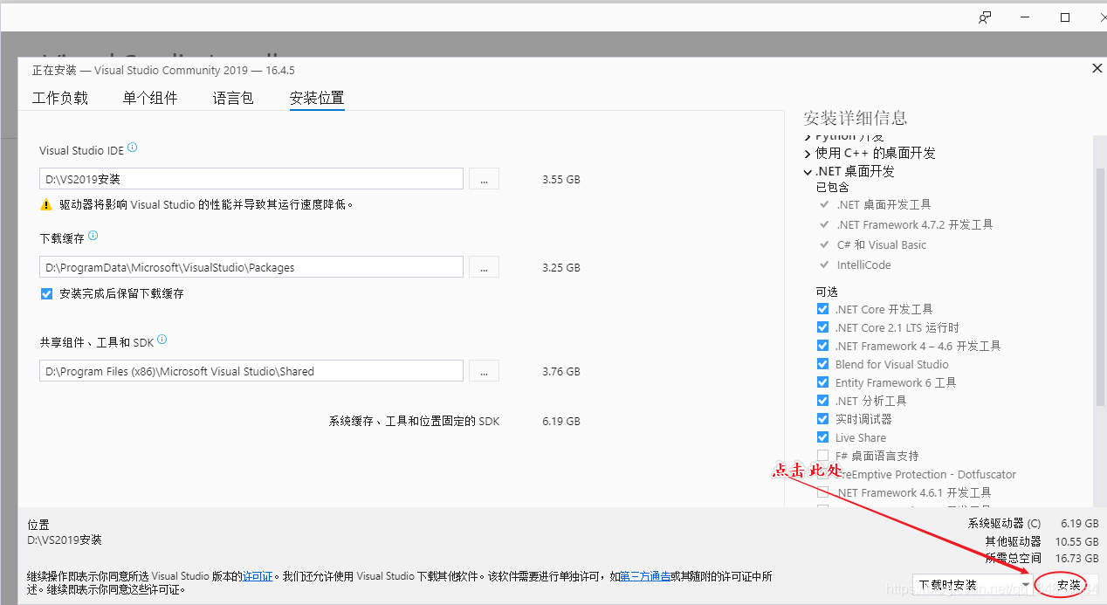The width and height of the screenshot is (1107, 605).
Task: Open the 许可证 link
Action: 258,575
